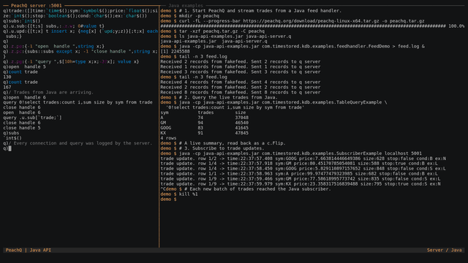Image resolution: width=468 pixels, height=263 pixels.
Task: Click the '100.0%' download progress bar
Action: pos(312,26)
